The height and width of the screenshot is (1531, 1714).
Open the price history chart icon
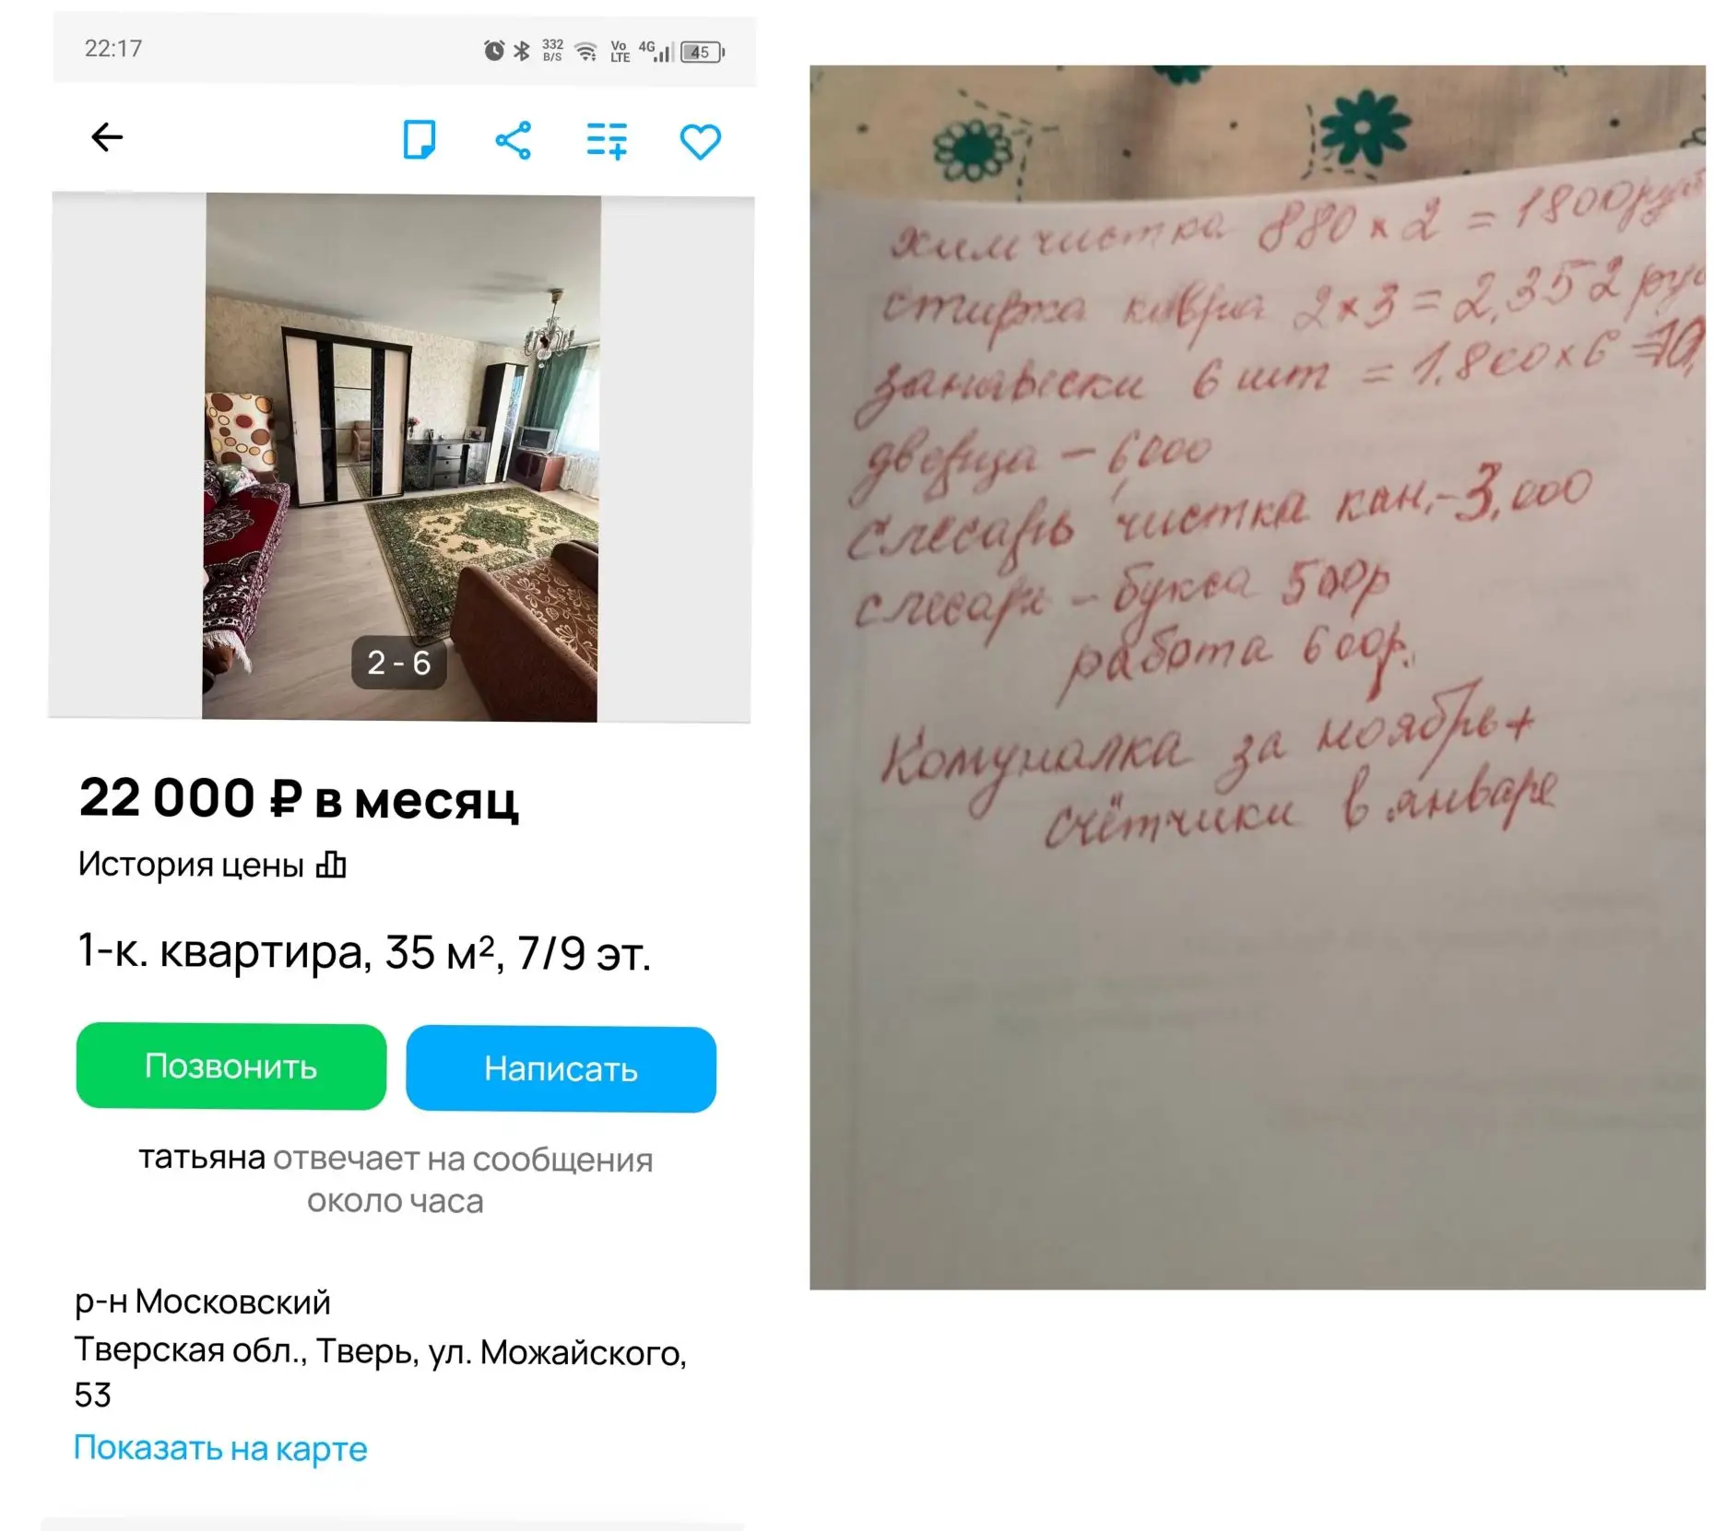point(331,865)
